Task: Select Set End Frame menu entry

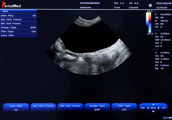Action: [x=18, y=24]
